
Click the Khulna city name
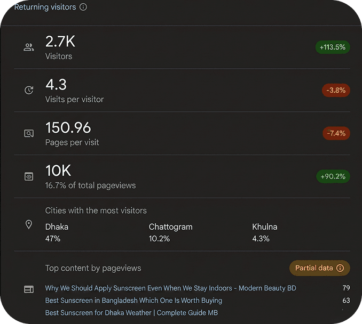[x=265, y=227]
